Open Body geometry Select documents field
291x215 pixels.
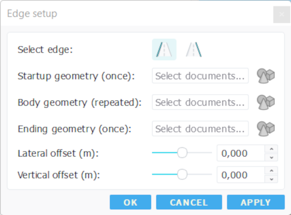[x=200, y=102]
